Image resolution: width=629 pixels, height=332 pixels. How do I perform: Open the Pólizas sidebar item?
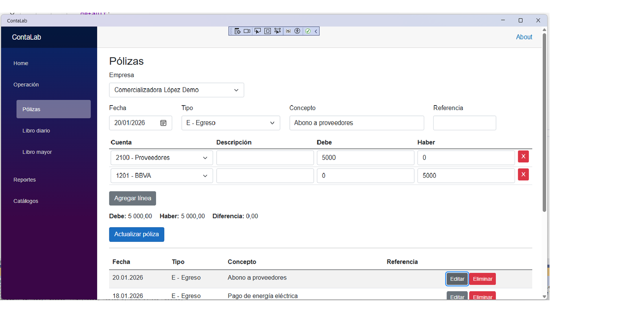coord(53,109)
